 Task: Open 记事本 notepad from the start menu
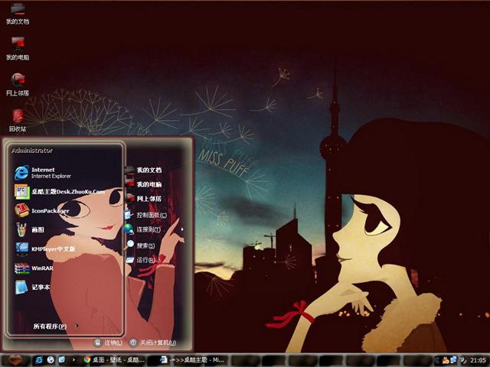[x=32, y=287]
